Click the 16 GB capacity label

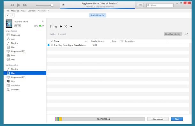18,26
